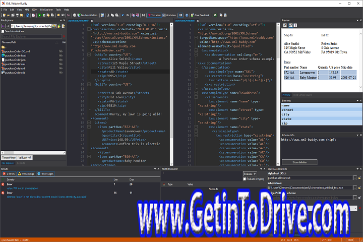Viewport: 363px width, 242px height.
Task: Click the paste icon in toolbar
Action: (117, 15)
